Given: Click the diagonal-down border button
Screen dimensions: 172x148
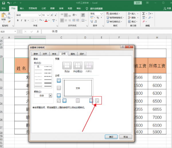Looking at the screenshot, I should (x=97, y=100).
